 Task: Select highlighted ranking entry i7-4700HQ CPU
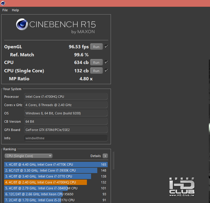click(56, 182)
